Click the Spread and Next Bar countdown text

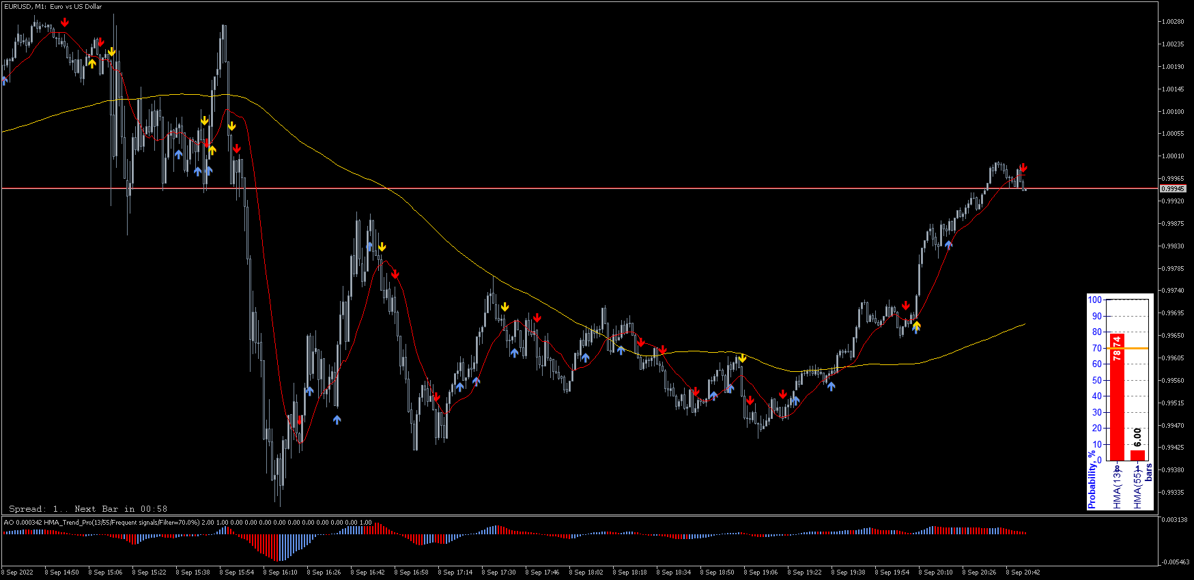coord(88,509)
